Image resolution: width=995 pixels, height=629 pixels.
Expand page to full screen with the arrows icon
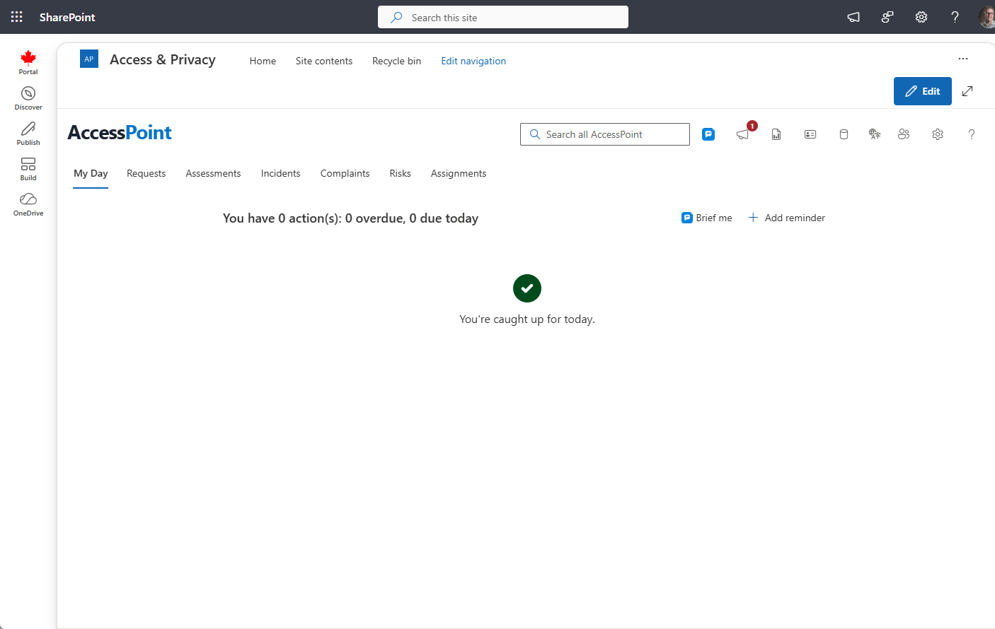point(967,91)
